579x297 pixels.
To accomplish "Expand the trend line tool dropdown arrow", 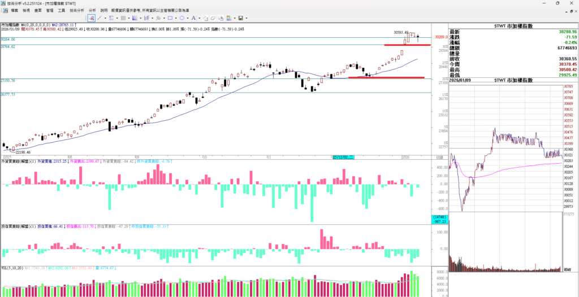I will pos(105,18).
